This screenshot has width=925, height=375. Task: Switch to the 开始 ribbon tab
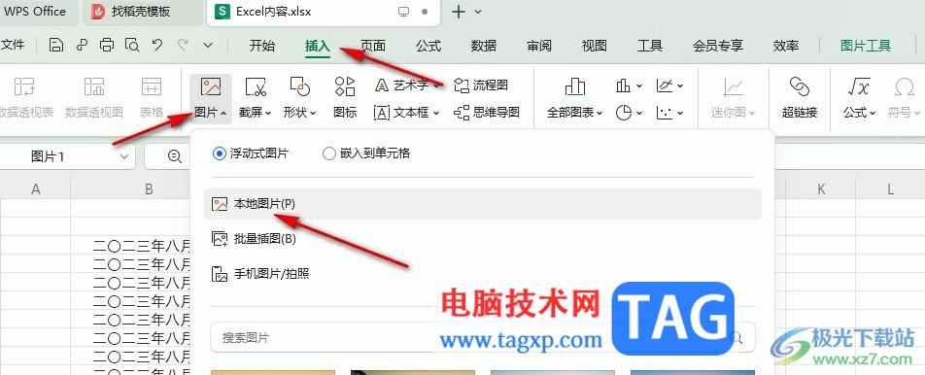(262, 46)
